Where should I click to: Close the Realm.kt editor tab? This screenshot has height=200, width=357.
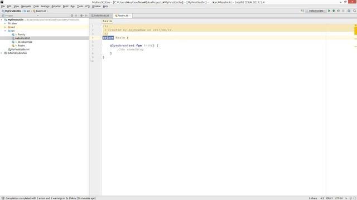[x=130, y=16]
